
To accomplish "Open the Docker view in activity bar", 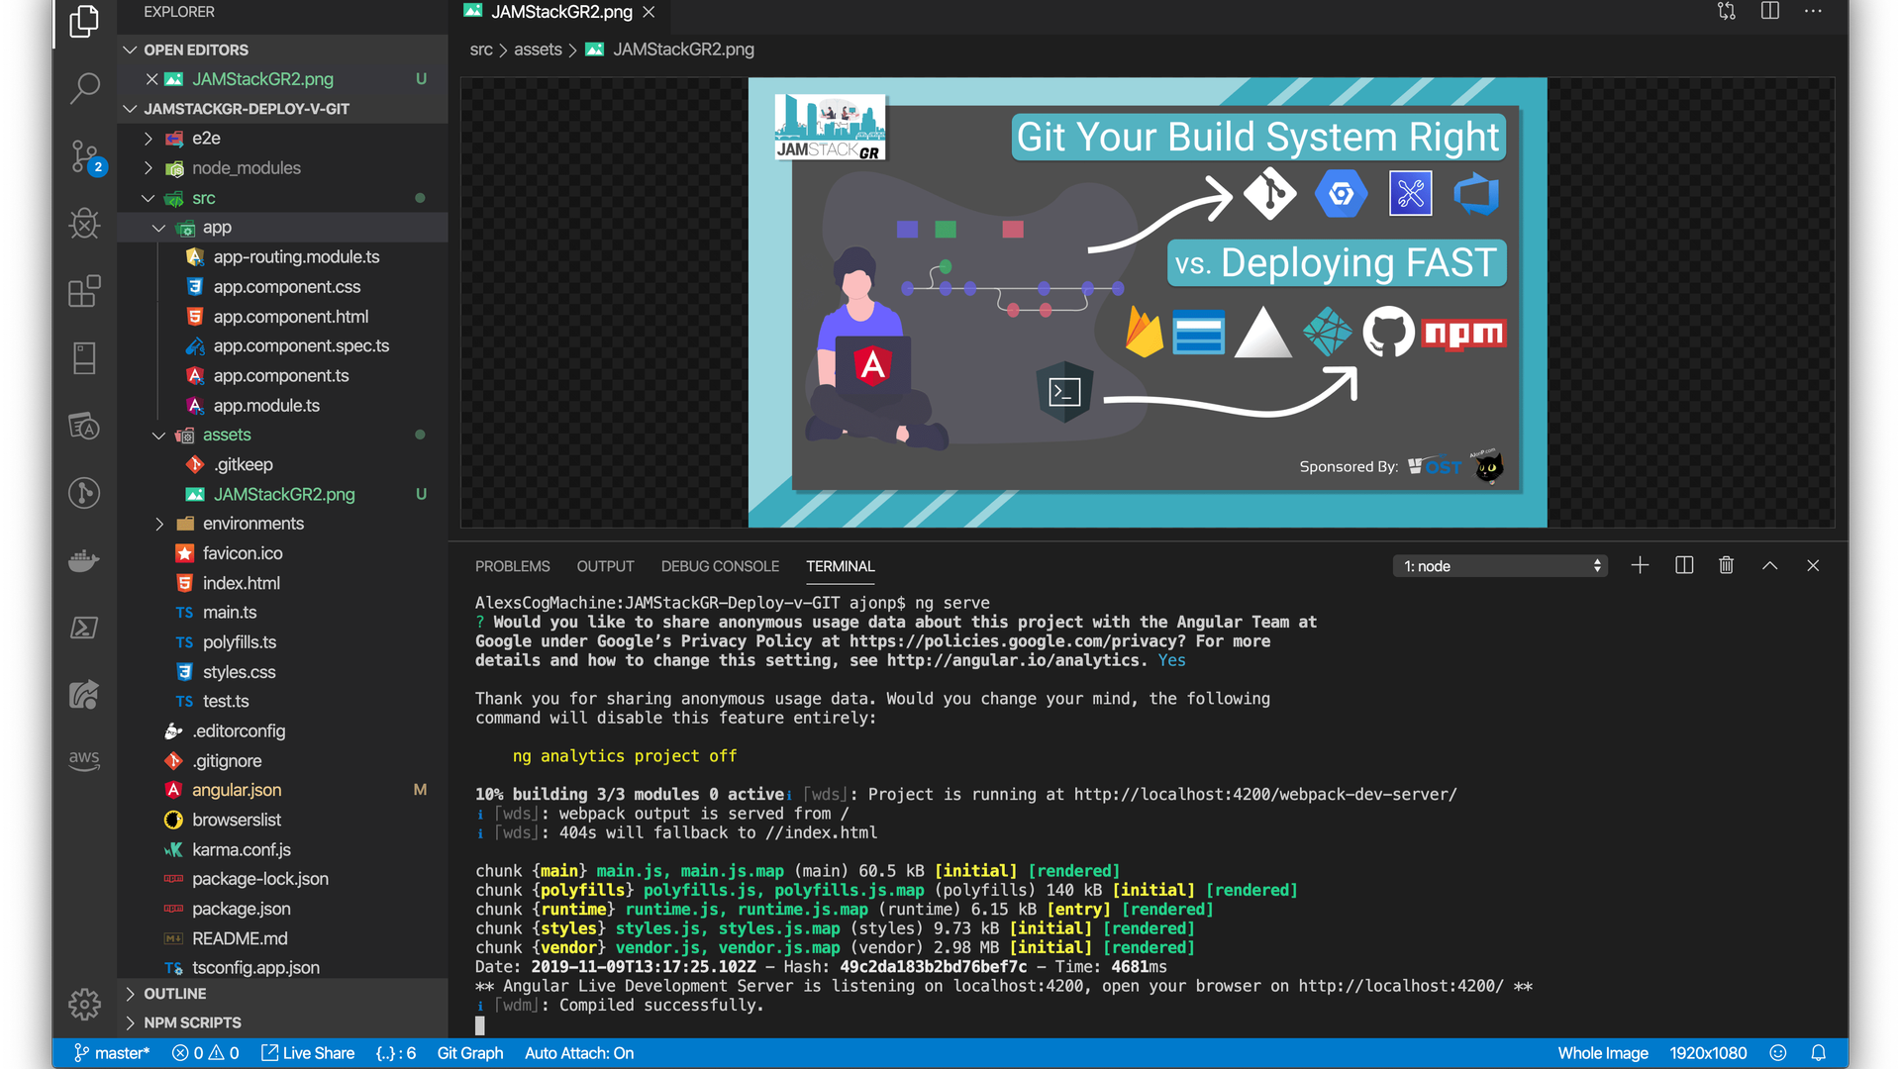I will [x=85, y=560].
